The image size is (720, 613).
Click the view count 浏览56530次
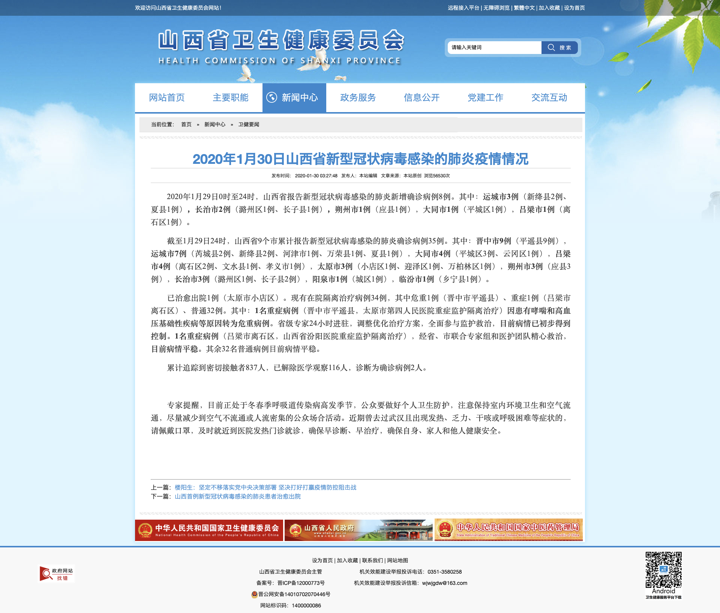coord(437,176)
